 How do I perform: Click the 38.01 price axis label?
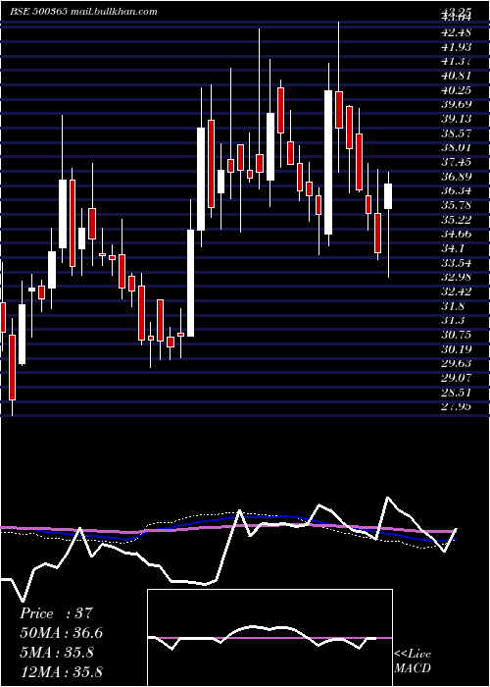click(x=457, y=147)
